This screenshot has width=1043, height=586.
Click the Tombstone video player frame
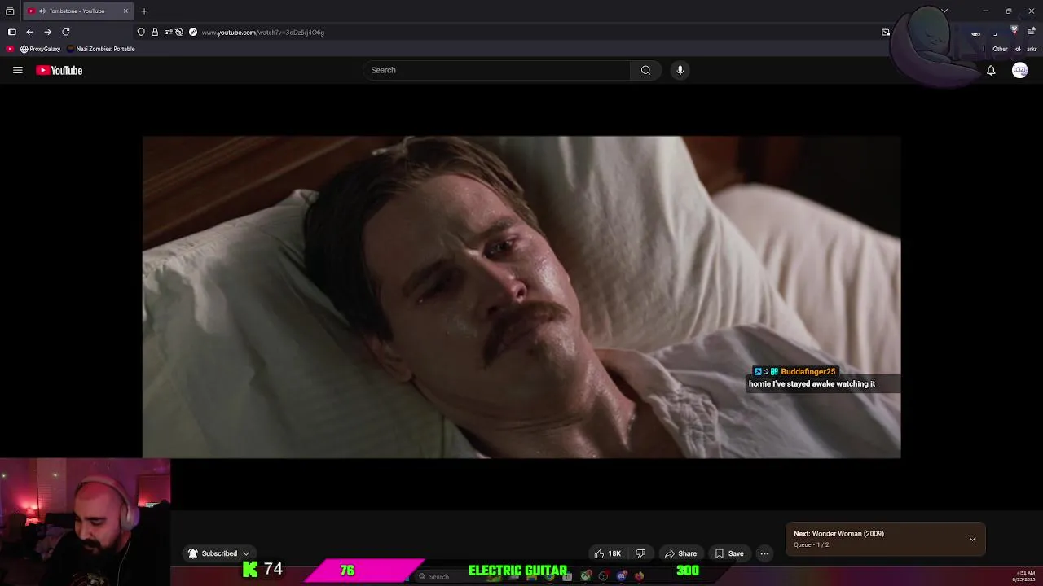[x=521, y=297]
